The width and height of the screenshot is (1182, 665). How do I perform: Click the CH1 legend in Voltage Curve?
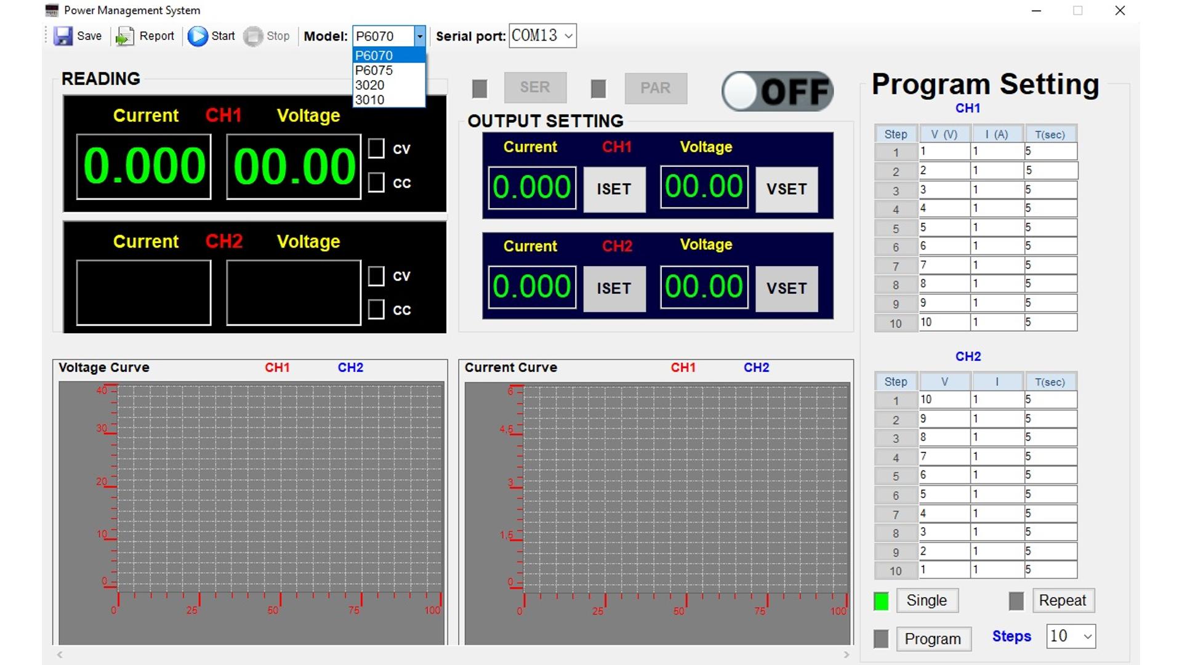tap(277, 368)
